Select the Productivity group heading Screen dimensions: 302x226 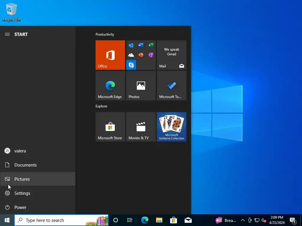point(105,34)
